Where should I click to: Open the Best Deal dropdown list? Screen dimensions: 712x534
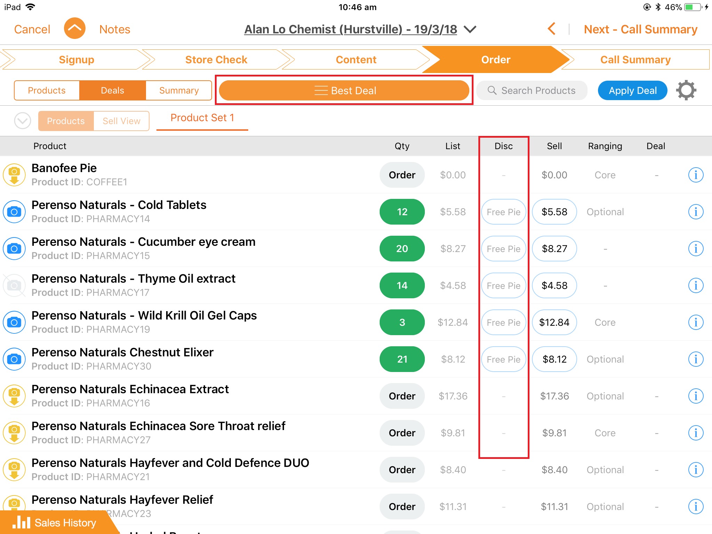click(x=344, y=90)
